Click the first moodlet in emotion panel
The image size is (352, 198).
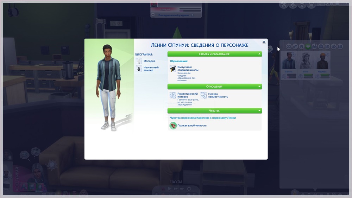click(24, 187)
